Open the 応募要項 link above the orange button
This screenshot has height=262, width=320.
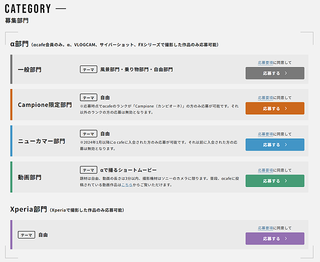click(265, 98)
